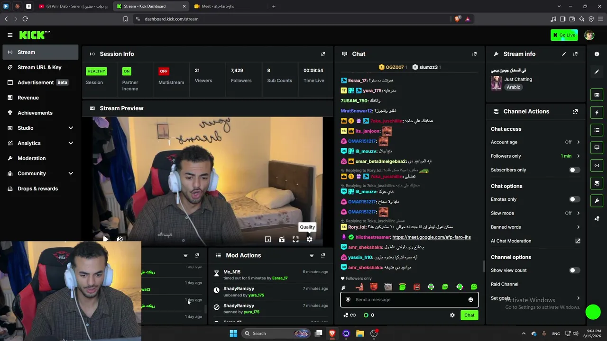Toggle Emotes only chat
Viewport: 607px width, 341px height.
(574, 199)
